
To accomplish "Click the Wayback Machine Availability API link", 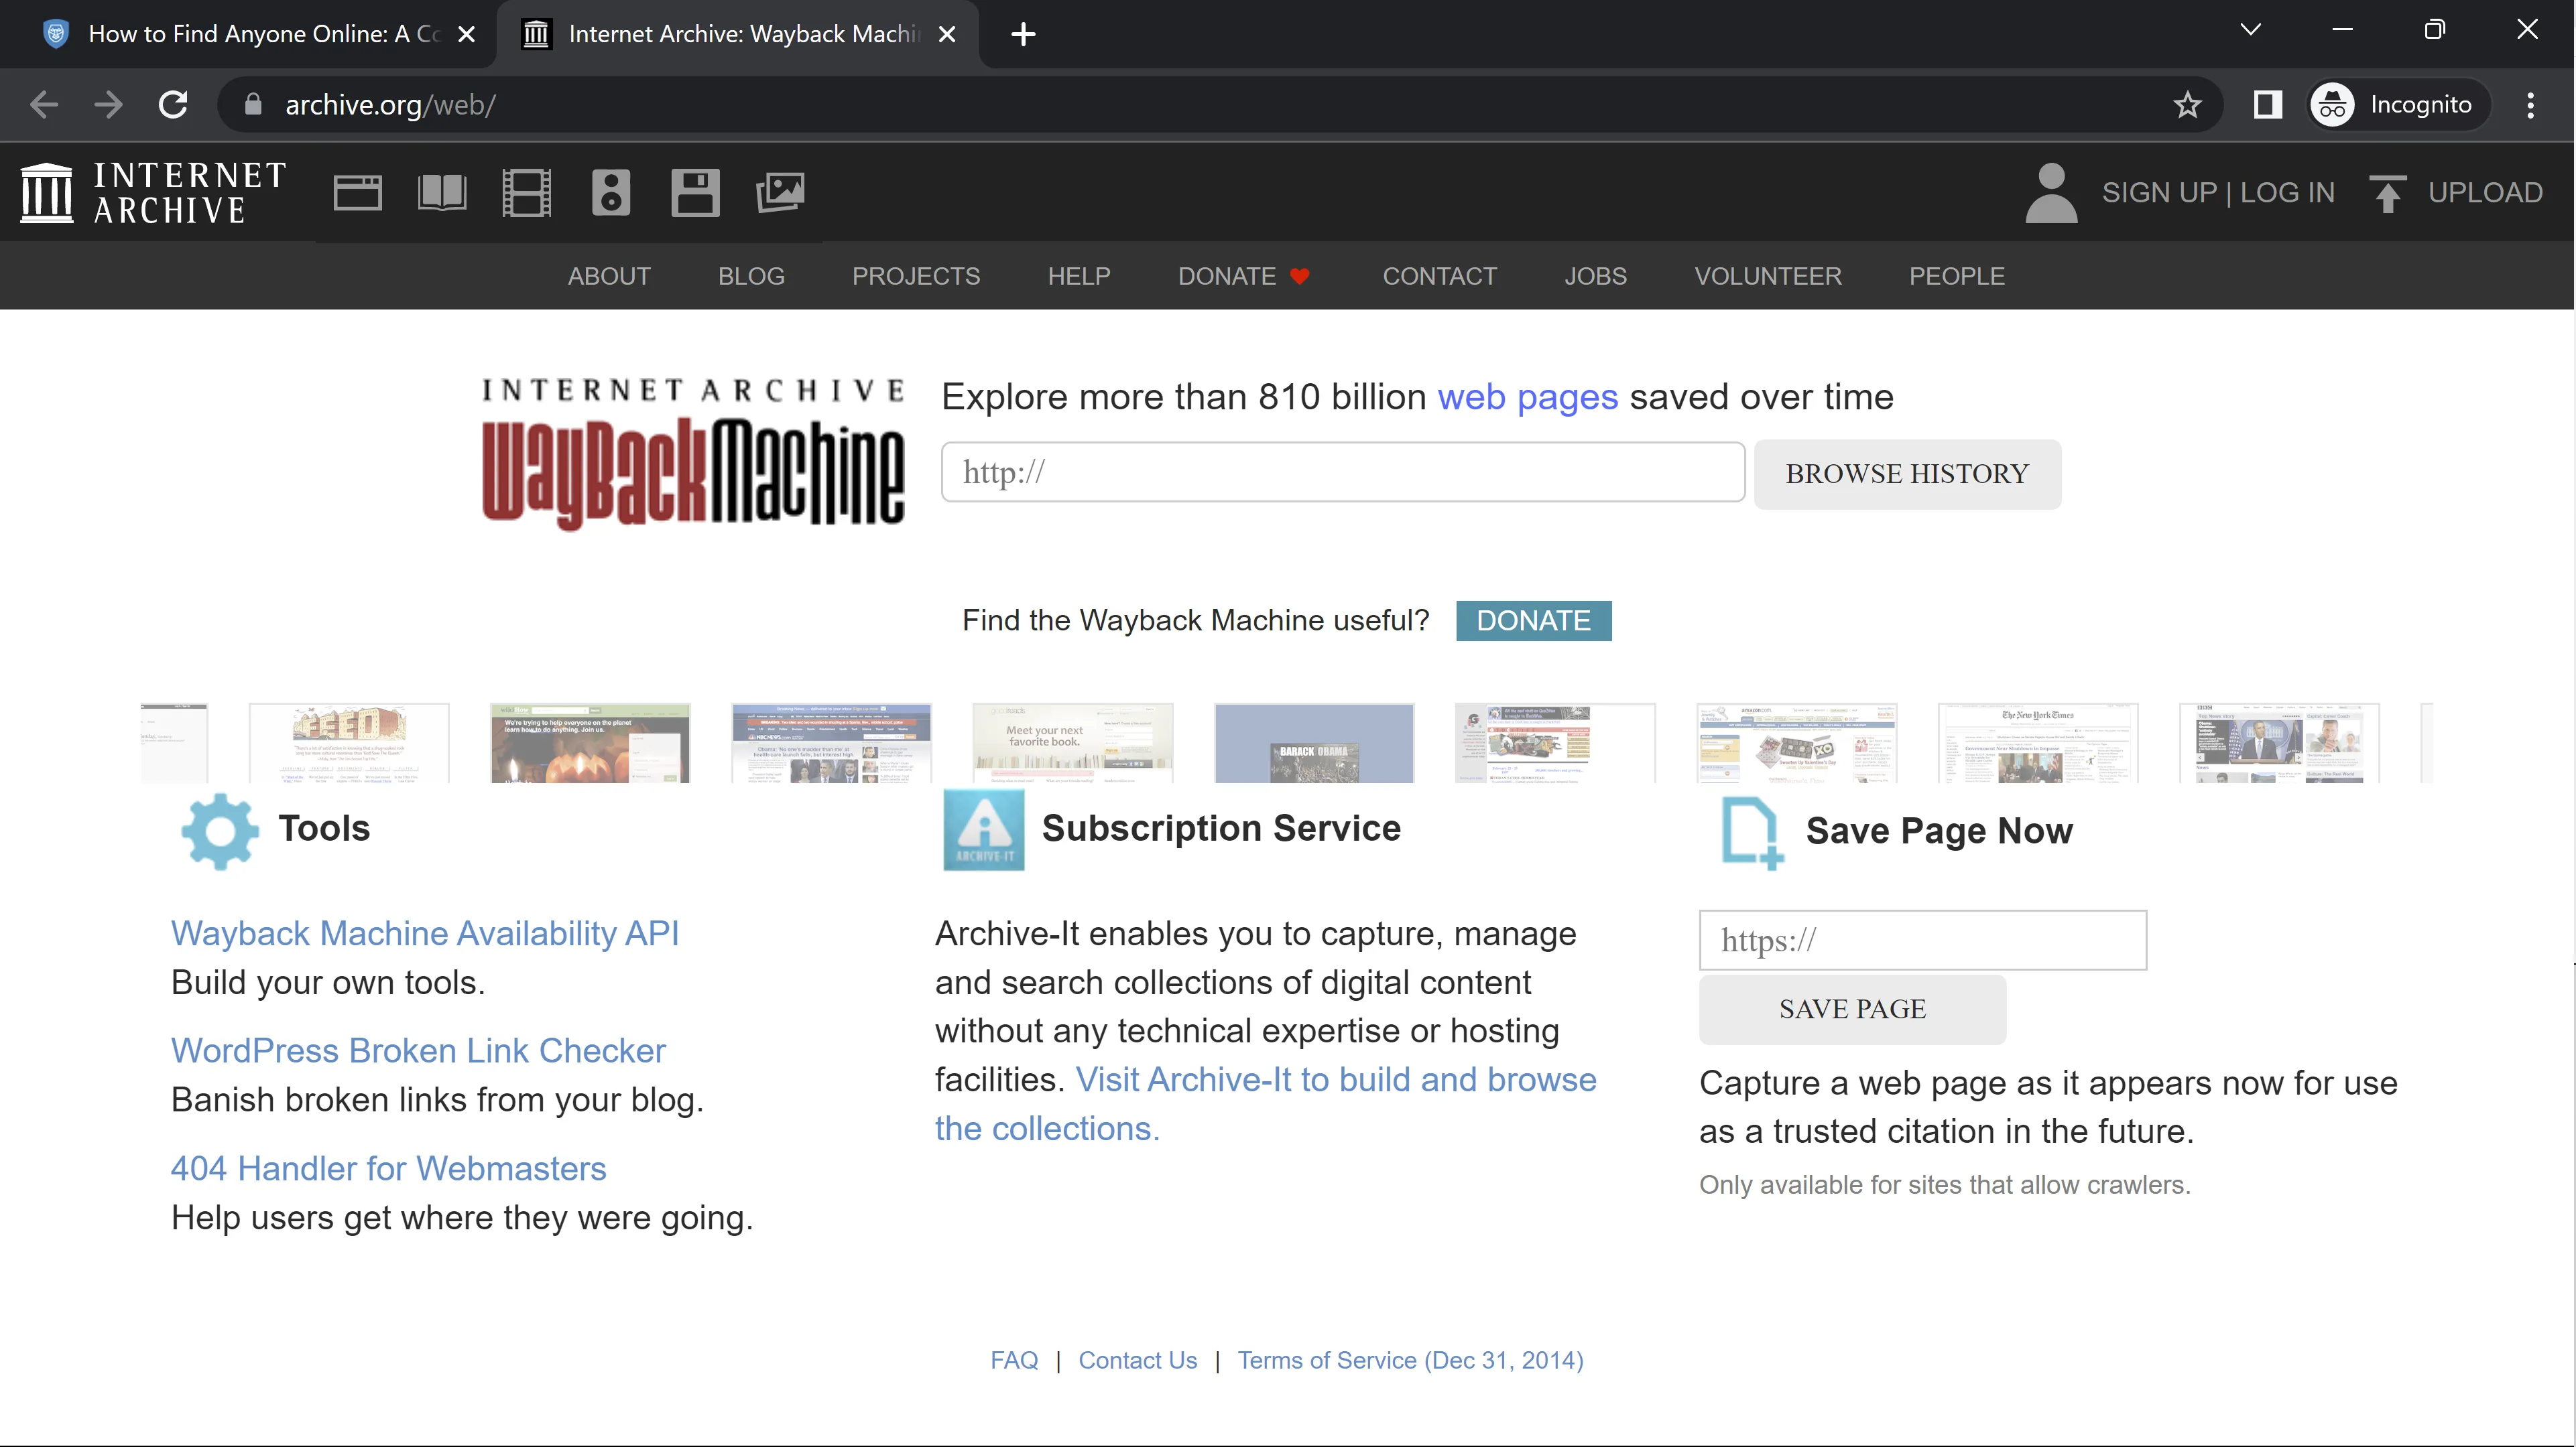I will point(425,933).
